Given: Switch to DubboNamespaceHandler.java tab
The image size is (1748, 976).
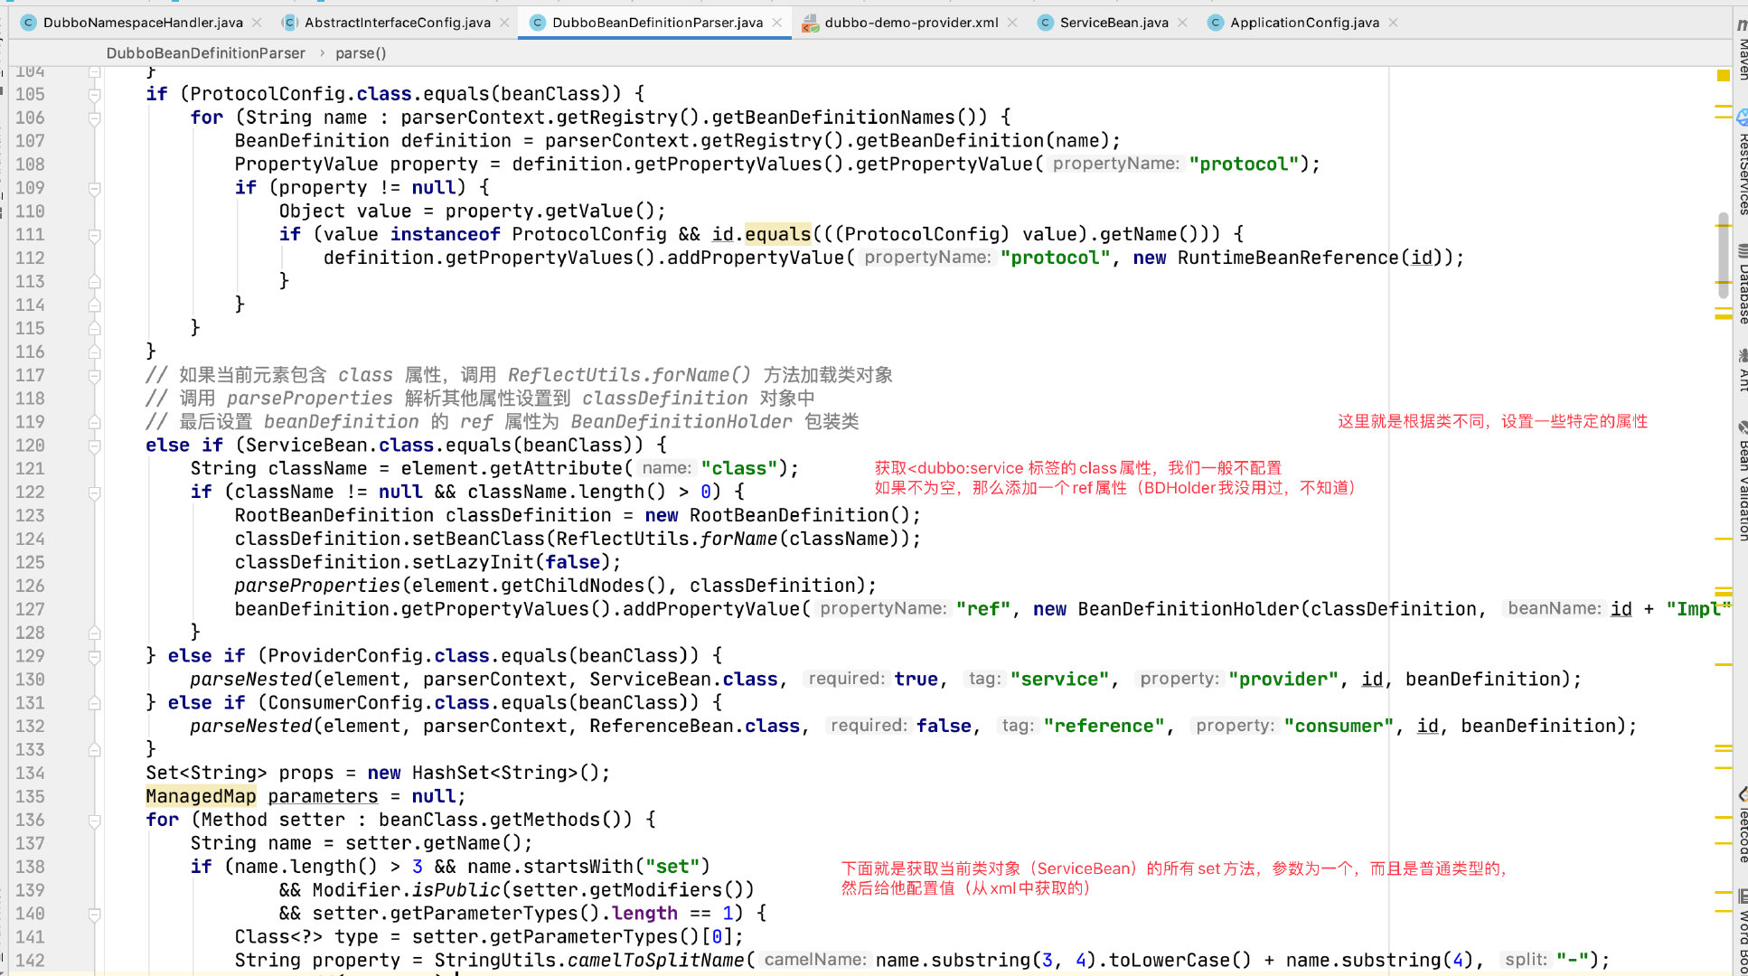Looking at the screenshot, I should click(x=143, y=23).
